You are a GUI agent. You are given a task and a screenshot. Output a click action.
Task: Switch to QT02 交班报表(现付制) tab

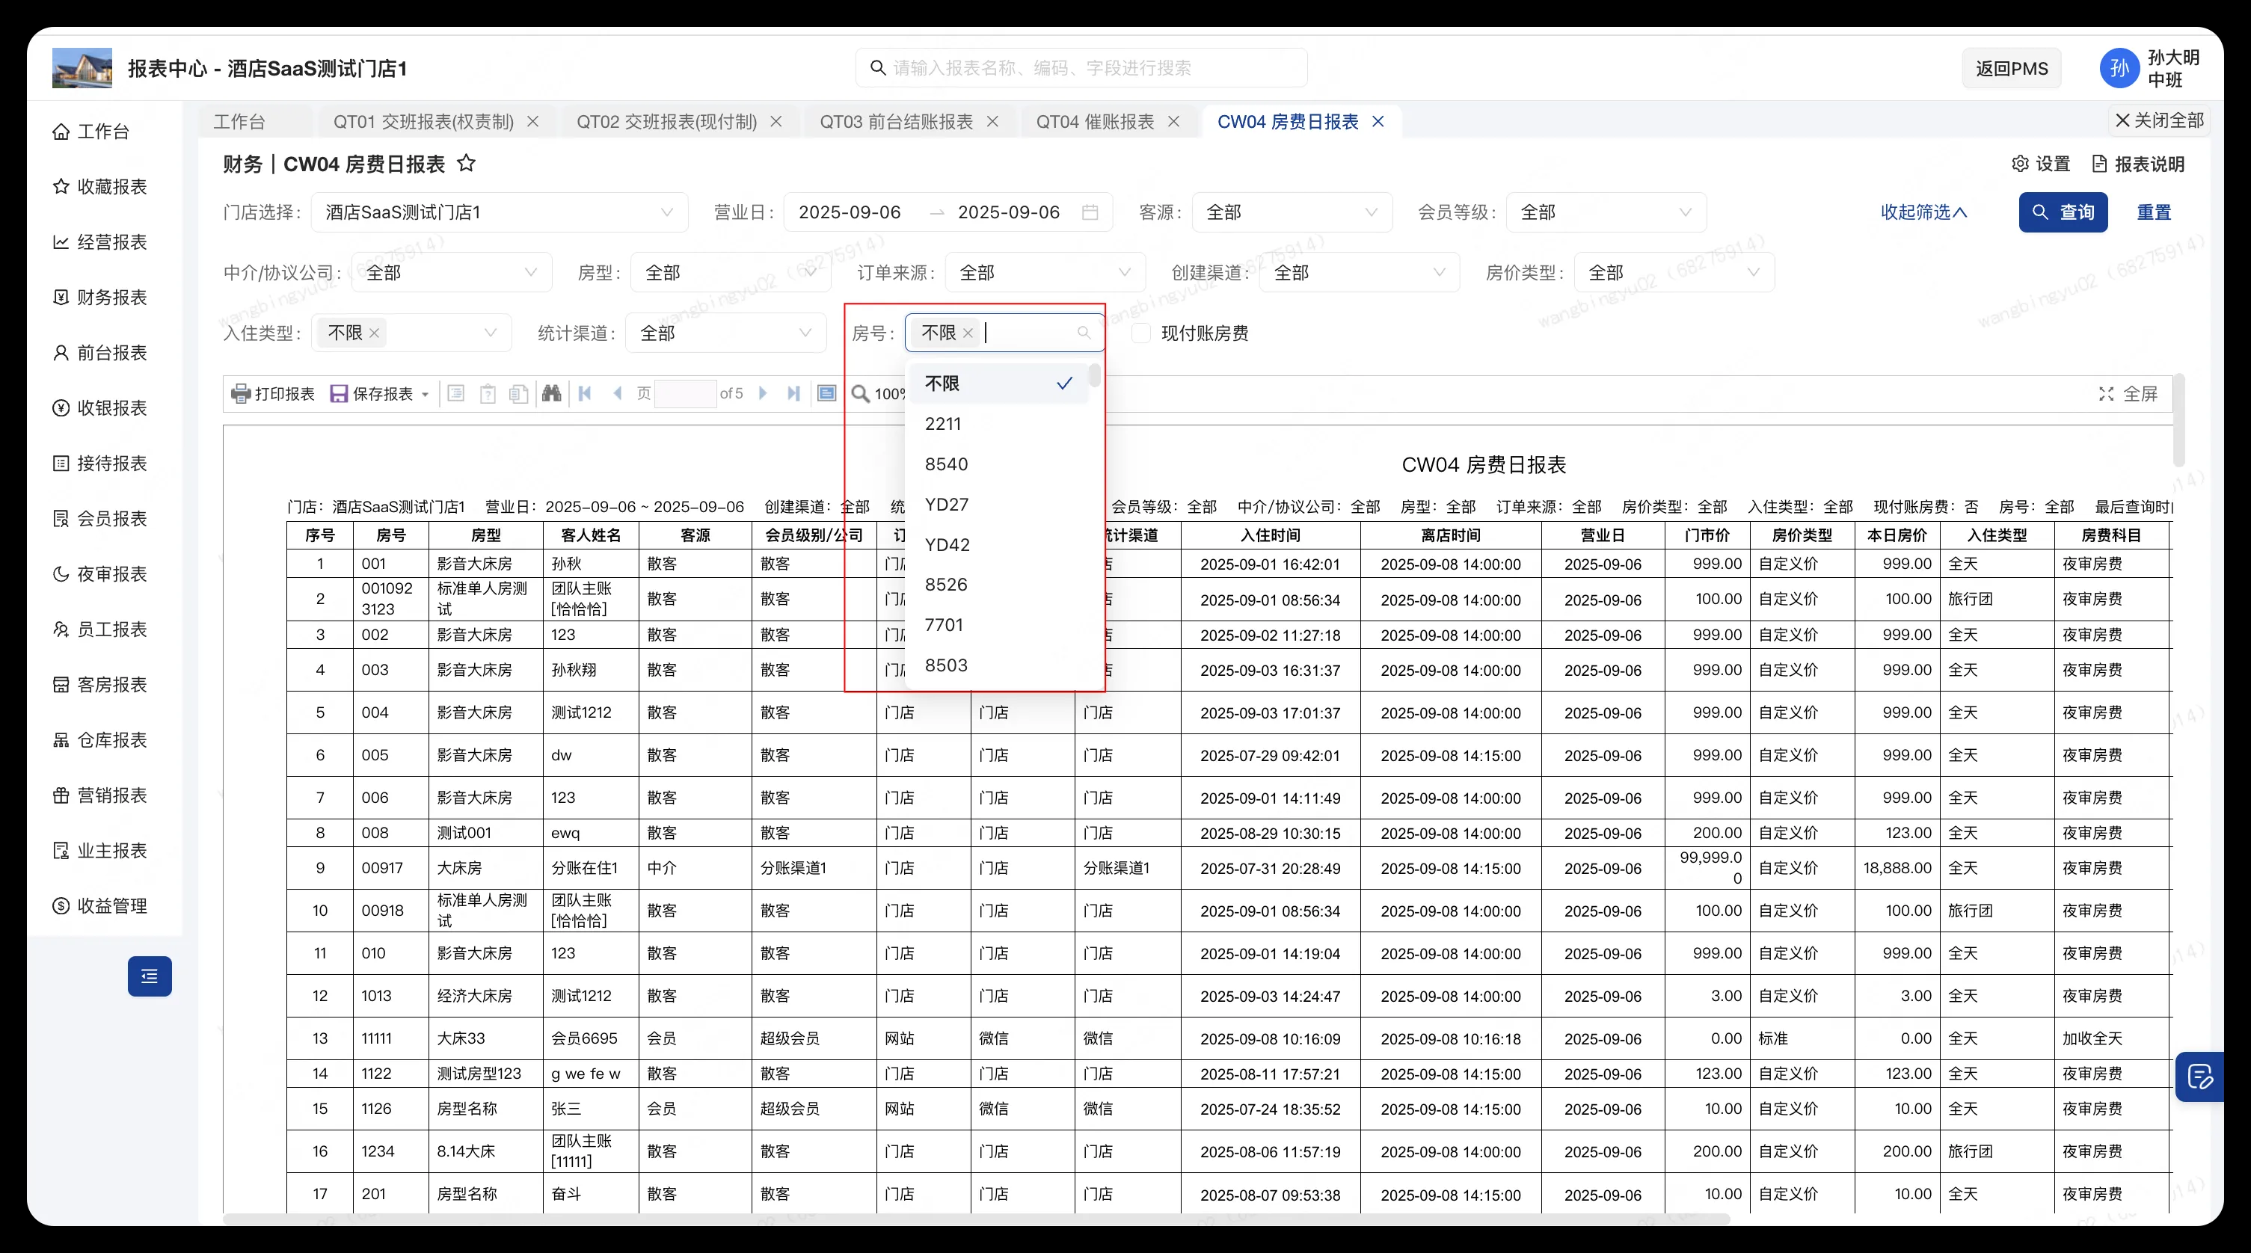667,121
